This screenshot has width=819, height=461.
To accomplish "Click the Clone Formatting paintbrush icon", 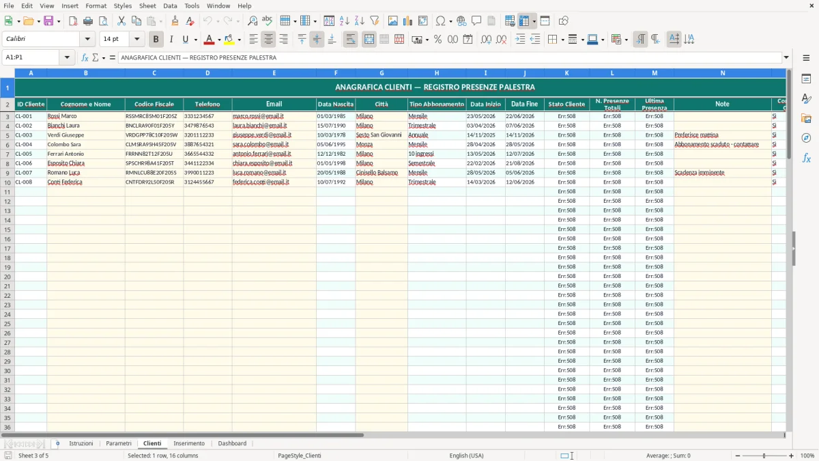I will tap(175, 21).
